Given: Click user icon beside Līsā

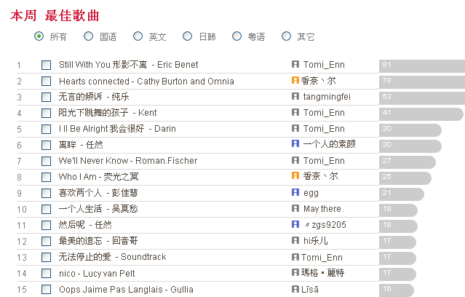Looking at the screenshot, I should [x=295, y=289].
